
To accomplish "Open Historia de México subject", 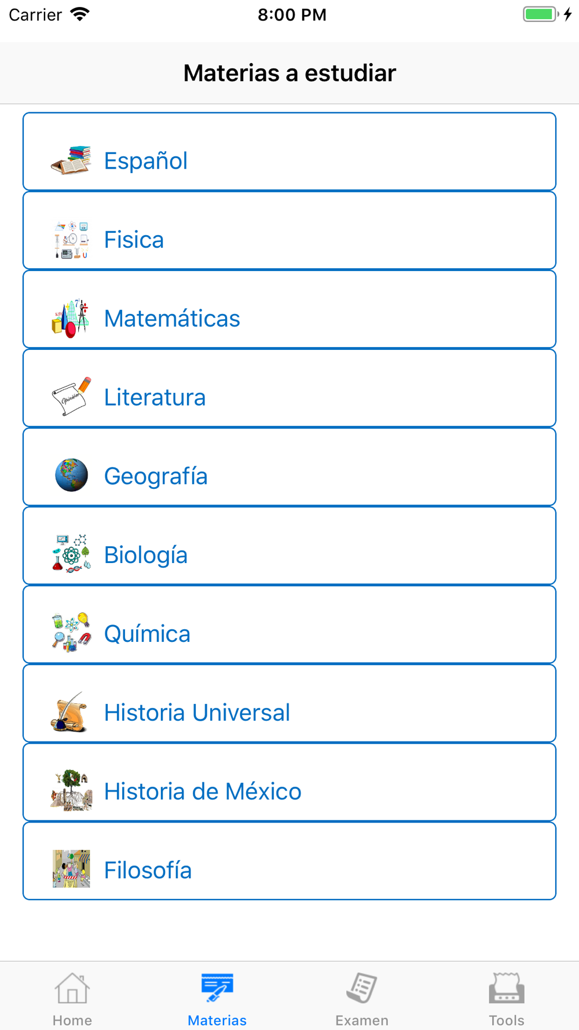I will coord(289,782).
